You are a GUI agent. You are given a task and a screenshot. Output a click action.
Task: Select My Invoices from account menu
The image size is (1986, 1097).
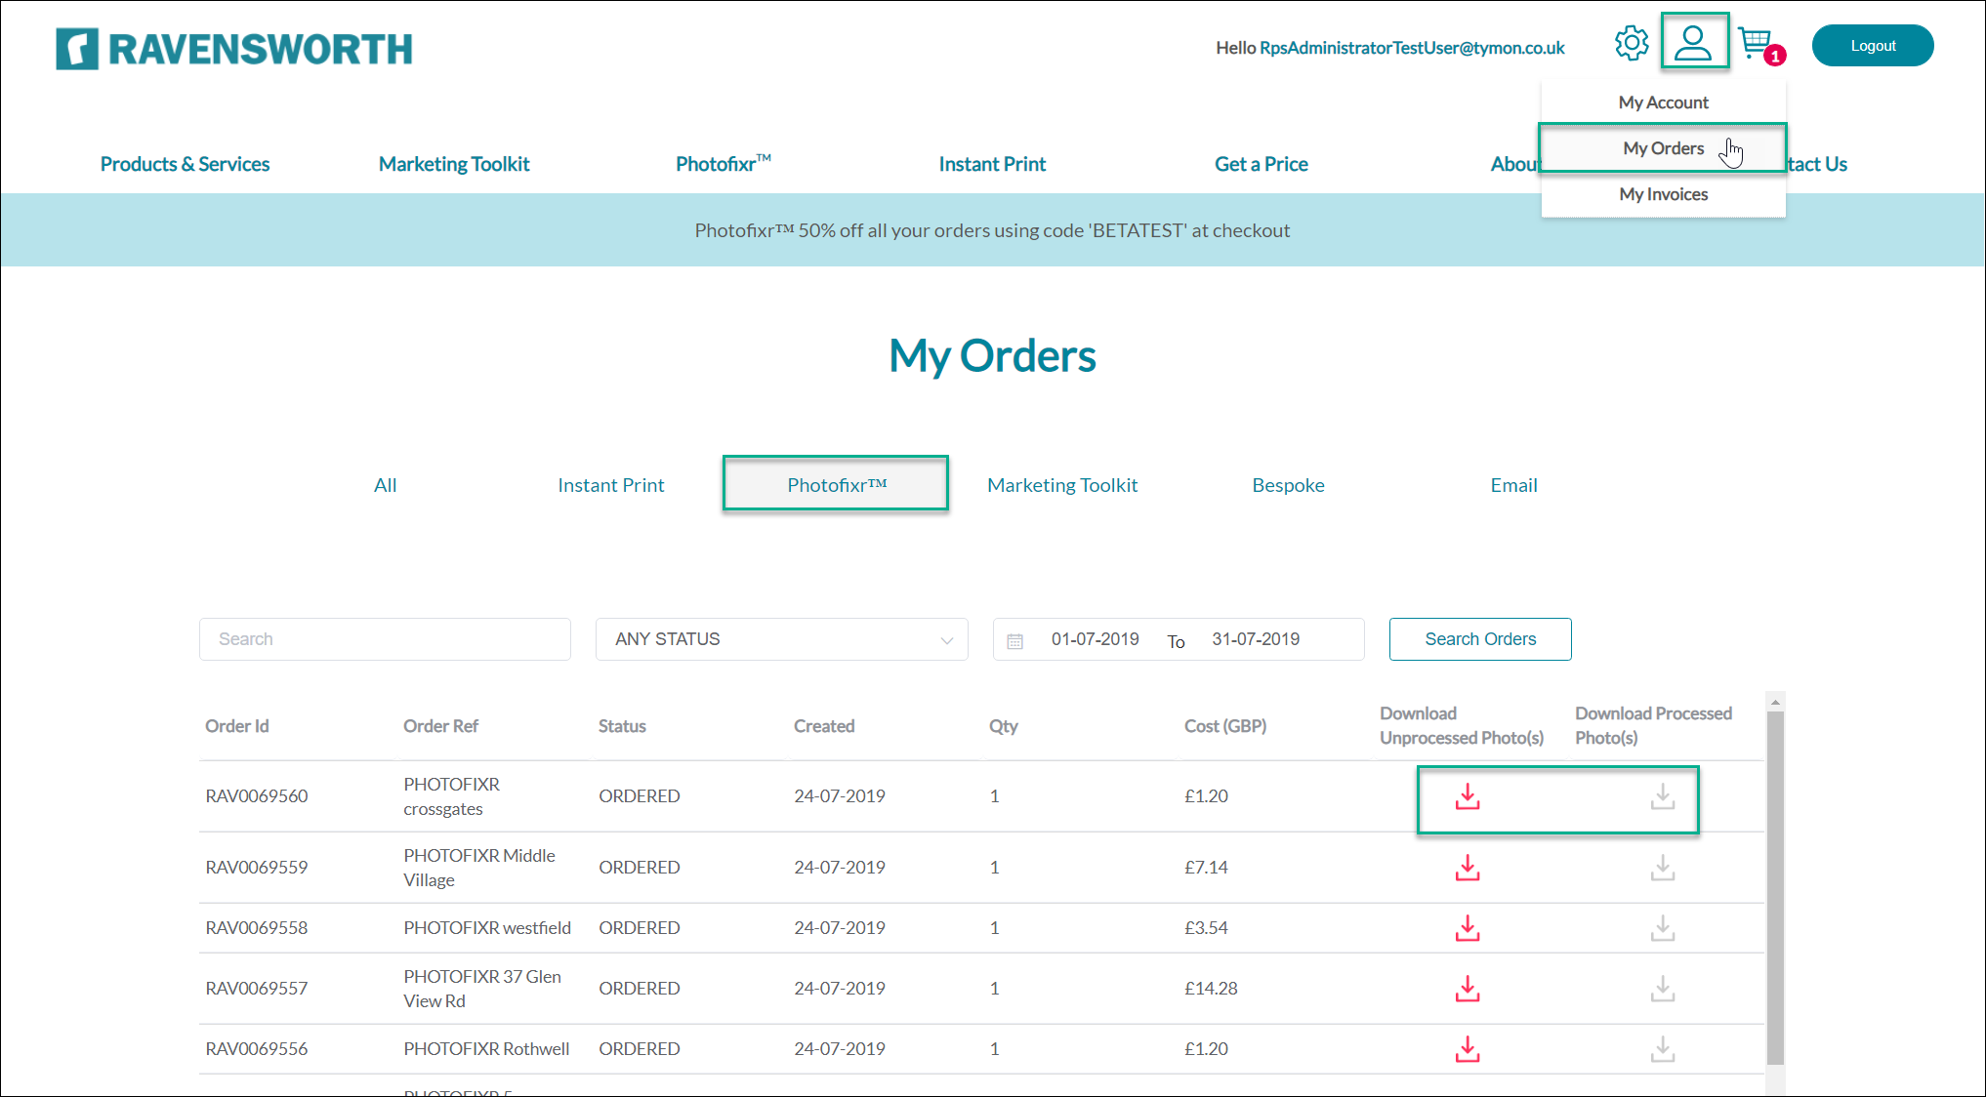tap(1663, 194)
